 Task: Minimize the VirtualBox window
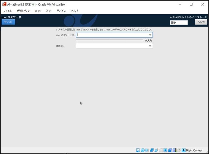click(x=180, y=4)
